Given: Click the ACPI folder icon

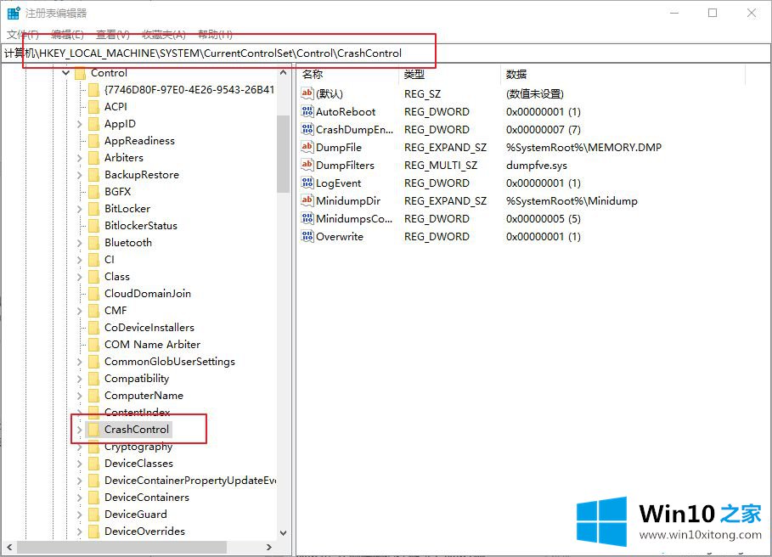Looking at the screenshot, I should point(93,107).
